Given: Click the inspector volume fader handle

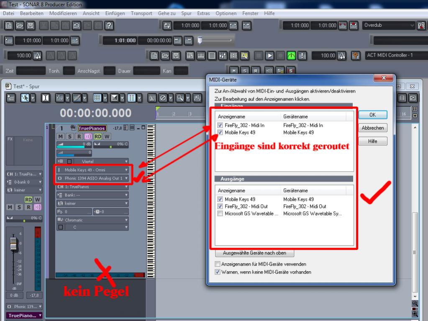Looking at the screenshot, I should 13,244.
